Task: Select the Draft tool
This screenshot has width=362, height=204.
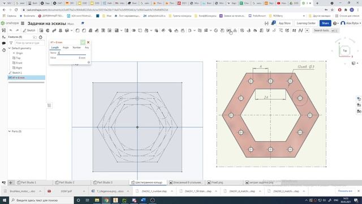Action: click(x=90, y=31)
